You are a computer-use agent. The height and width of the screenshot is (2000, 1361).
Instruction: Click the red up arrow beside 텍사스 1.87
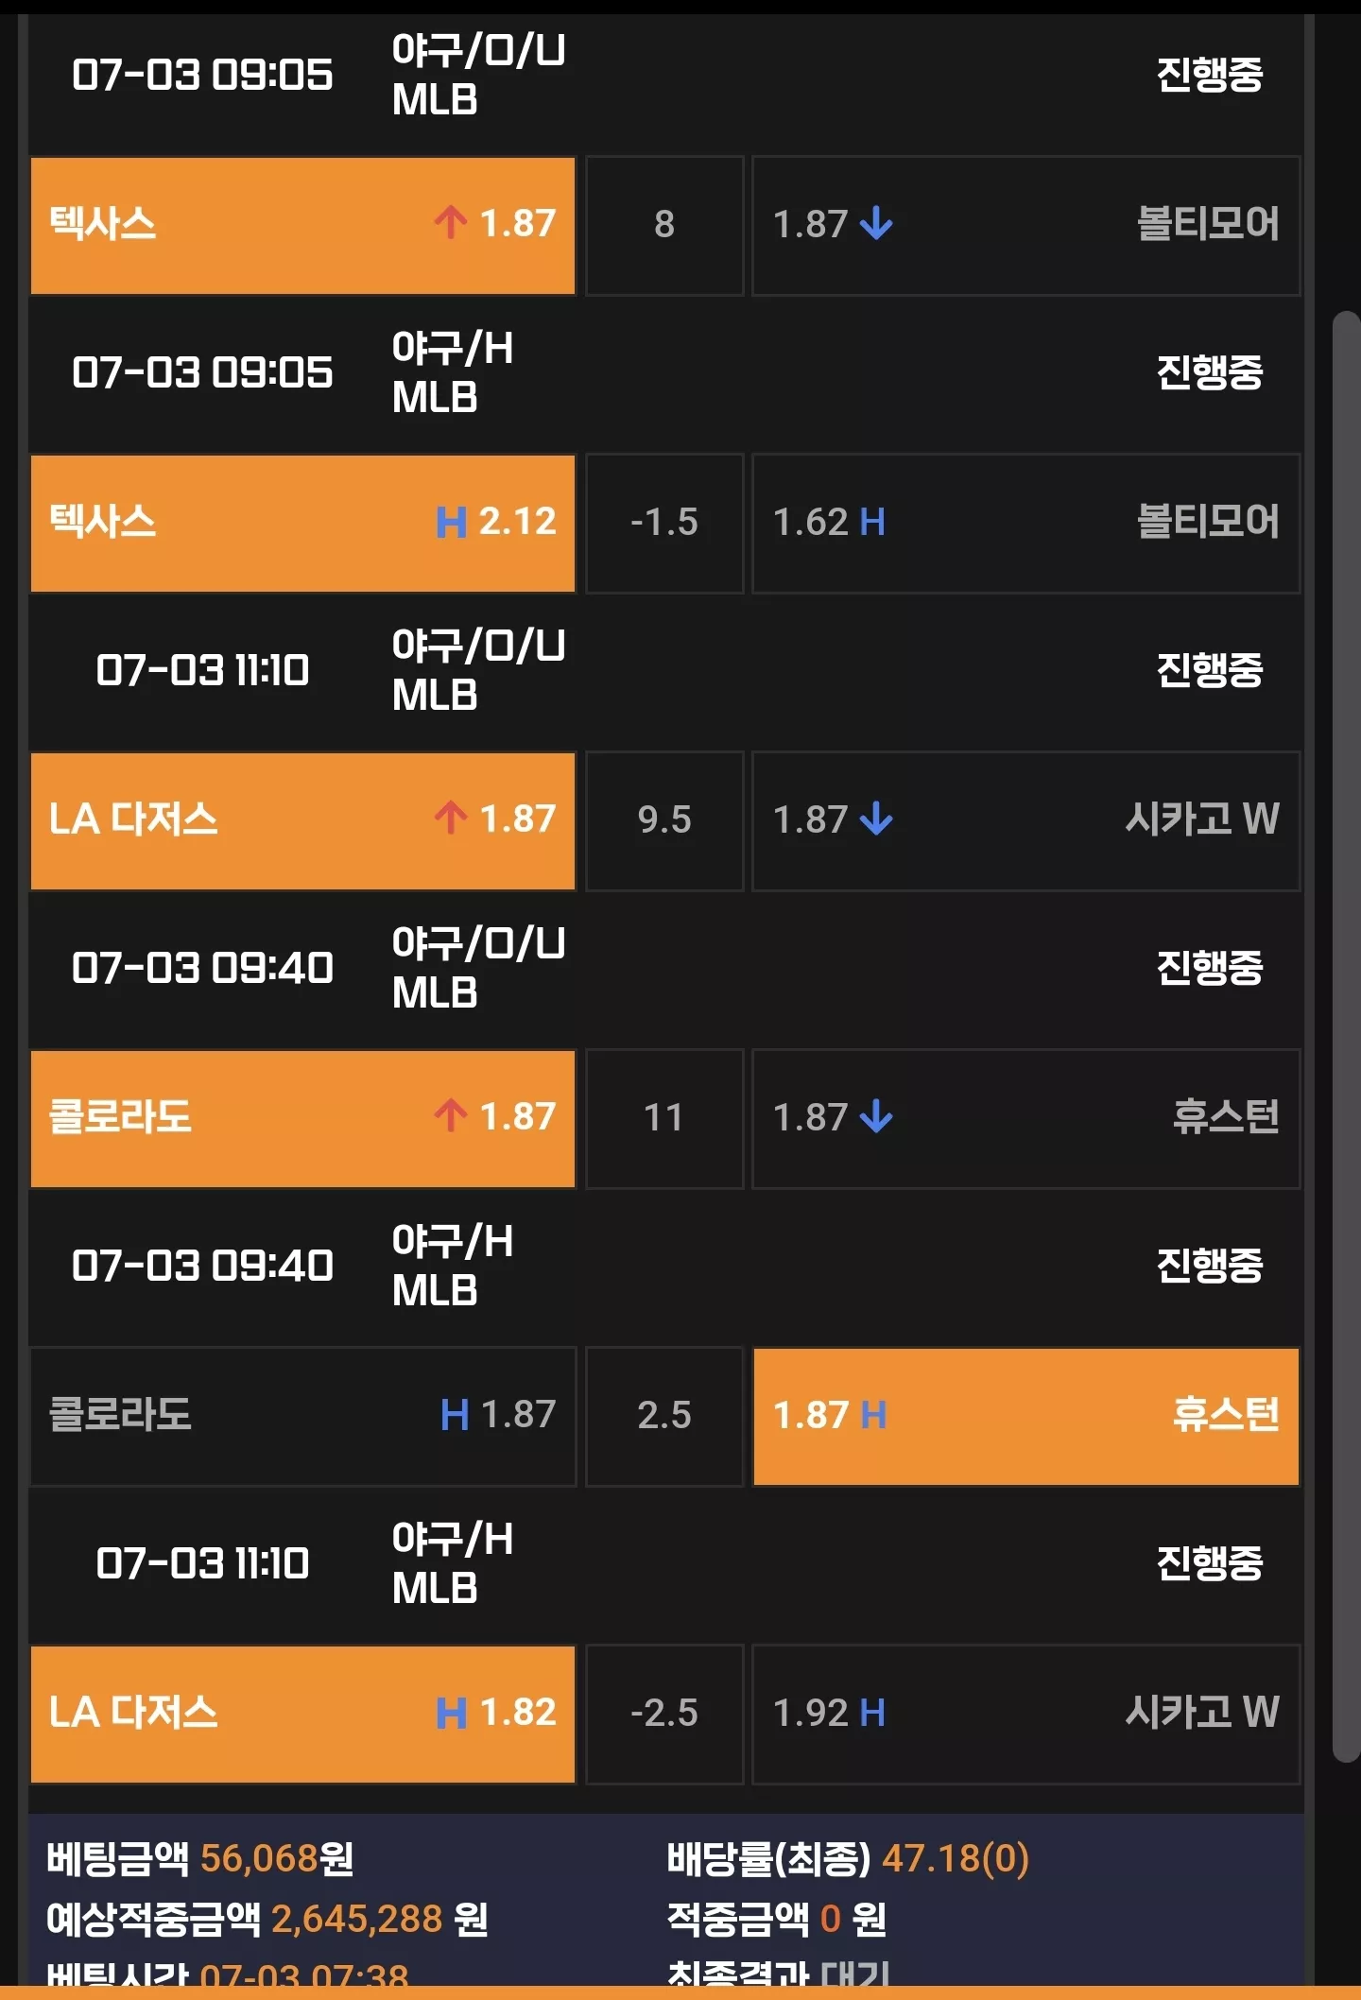click(x=451, y=223)
